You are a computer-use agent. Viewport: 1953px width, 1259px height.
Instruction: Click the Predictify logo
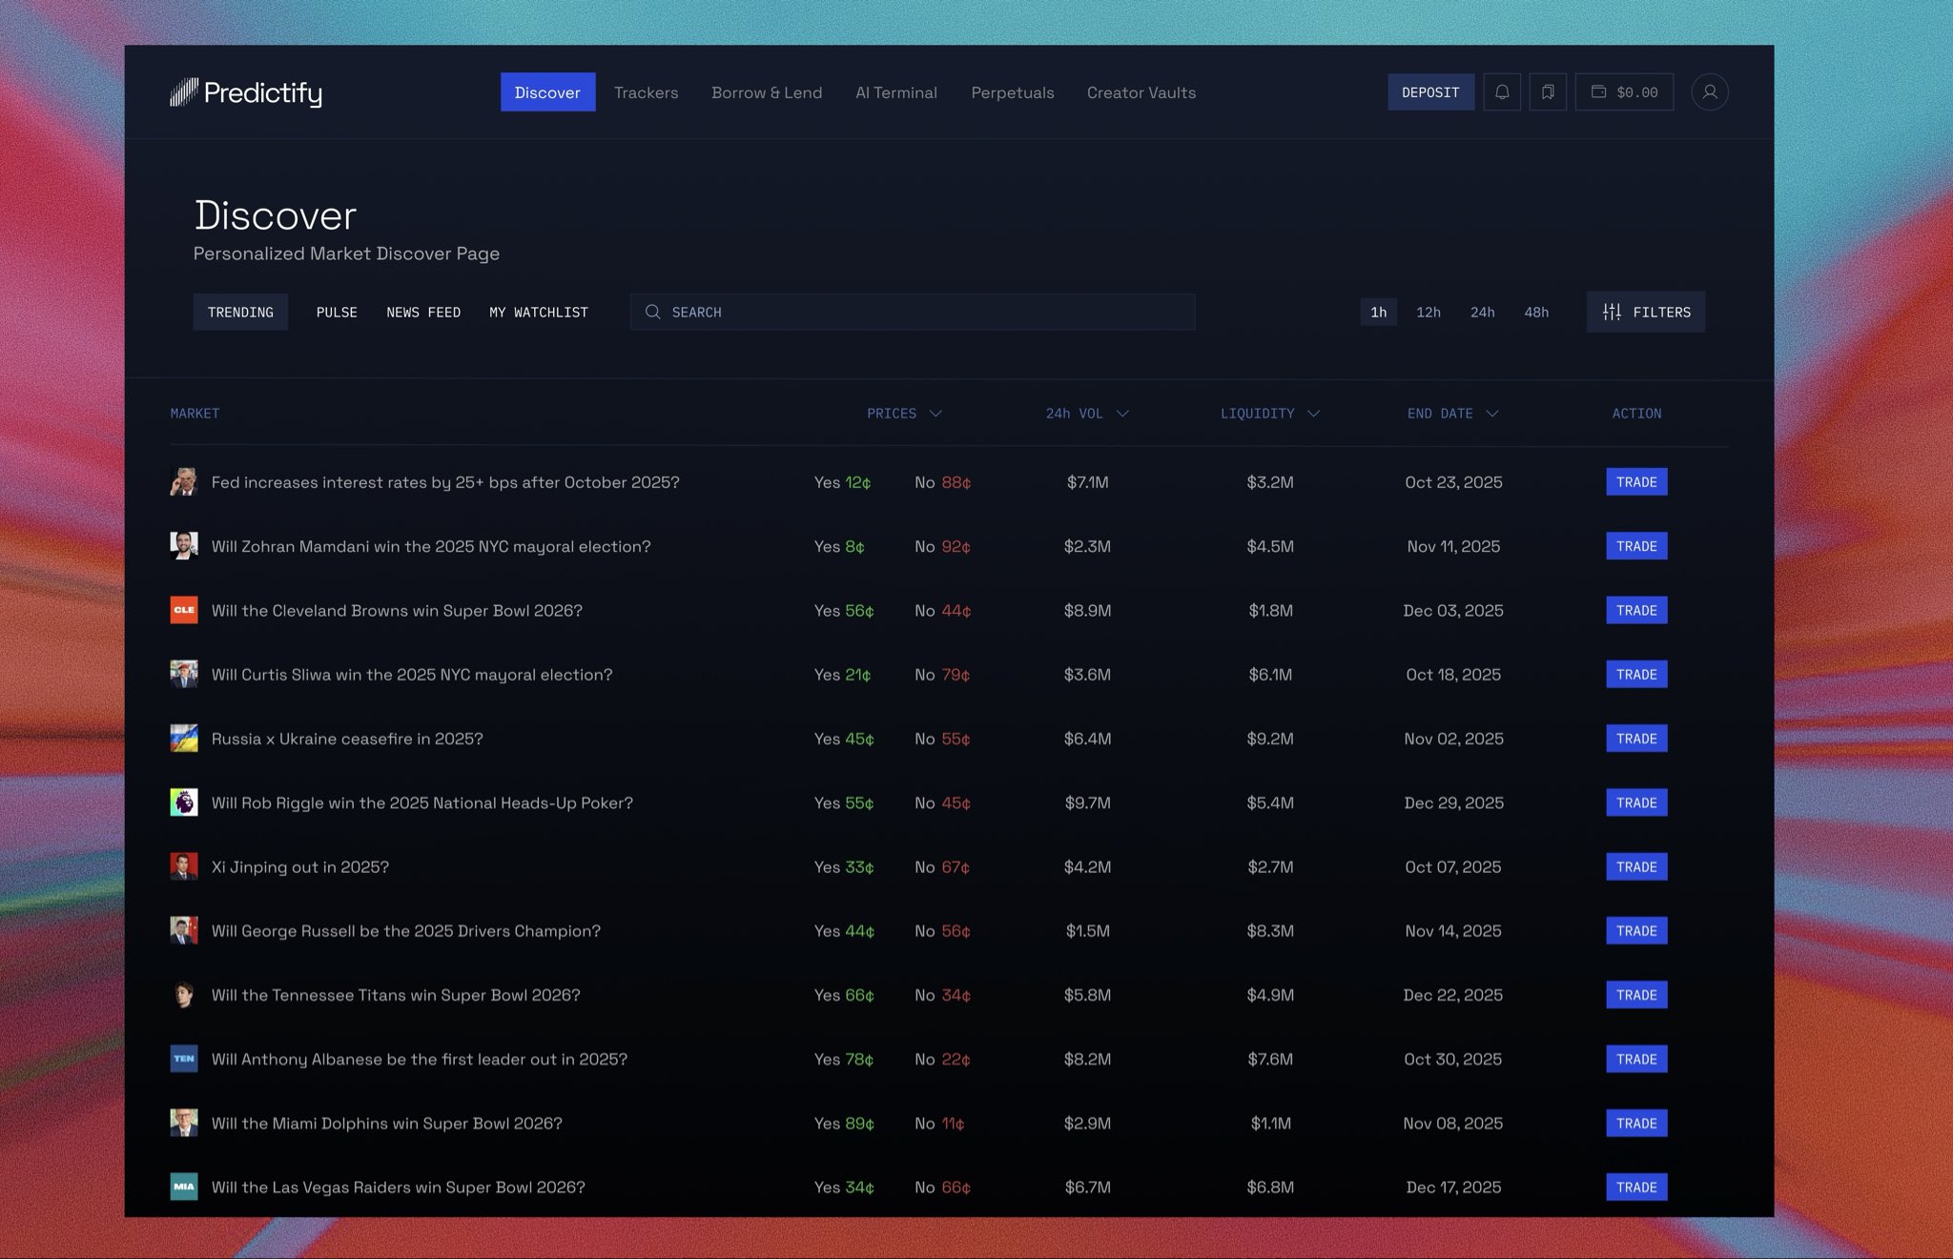click(246, 92)
